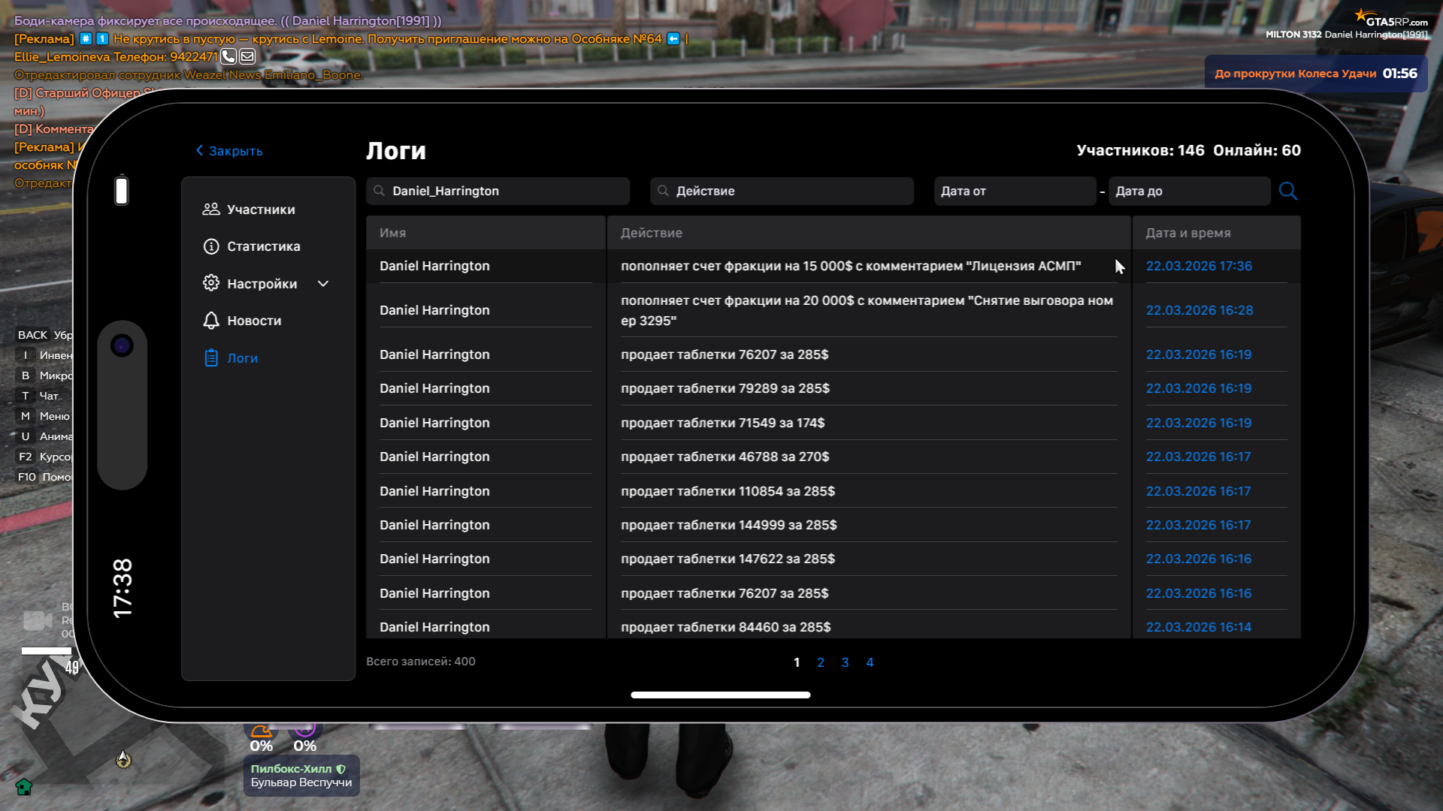This screenshot has width=1443, height=811.
Task: Expand the Настройки chevron arrow
Action: pyautogui.click(x=323, y=284)
